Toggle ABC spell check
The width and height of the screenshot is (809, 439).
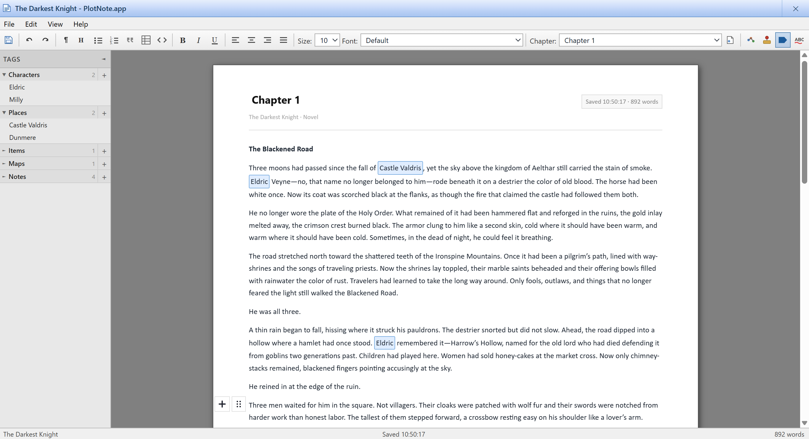799,40
